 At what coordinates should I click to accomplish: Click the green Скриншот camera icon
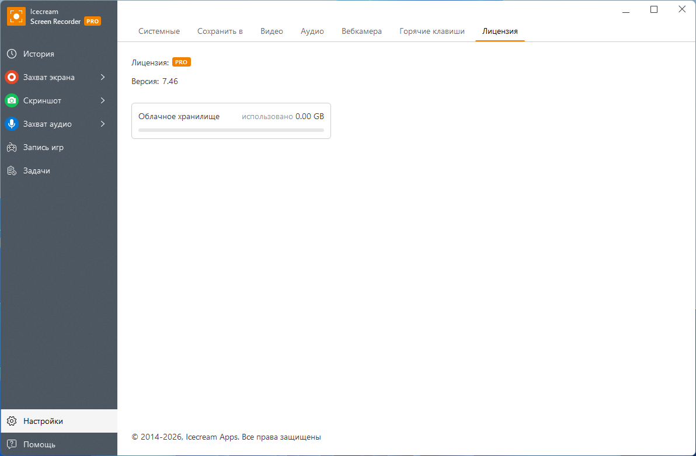click(x=12, y=100)
